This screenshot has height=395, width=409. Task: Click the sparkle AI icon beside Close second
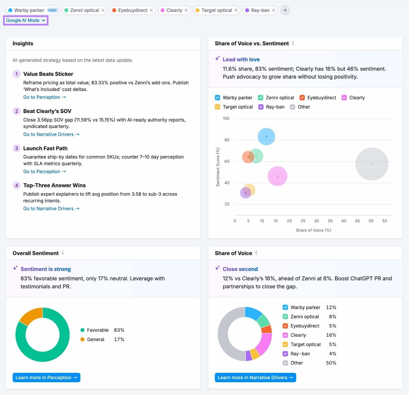(218, 268)
